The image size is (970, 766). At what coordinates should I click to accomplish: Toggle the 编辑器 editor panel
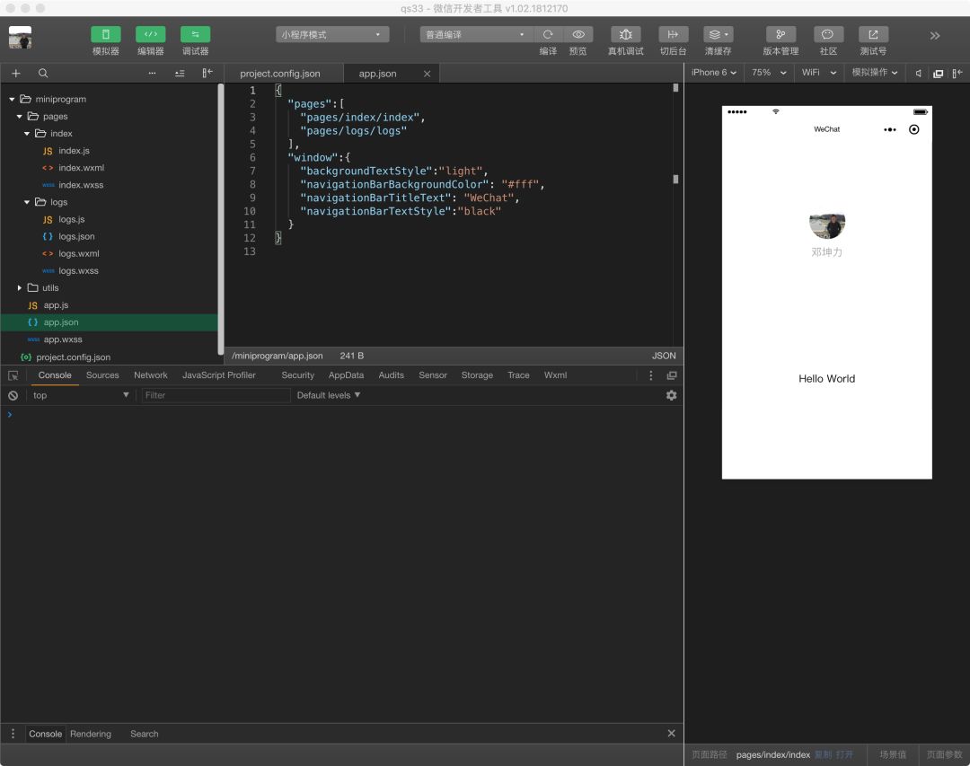150,35
